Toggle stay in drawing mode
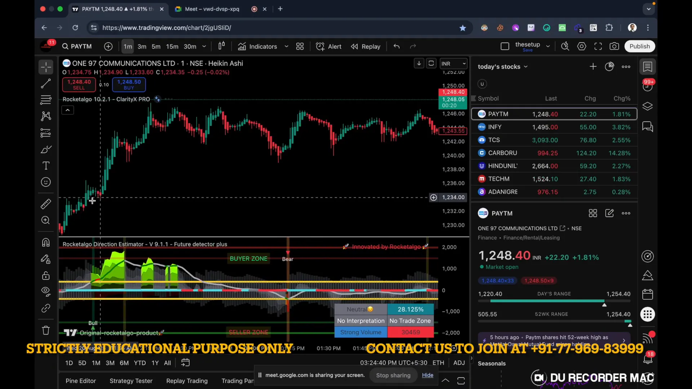This screenshot has width=692, height=389. (46, 259)
